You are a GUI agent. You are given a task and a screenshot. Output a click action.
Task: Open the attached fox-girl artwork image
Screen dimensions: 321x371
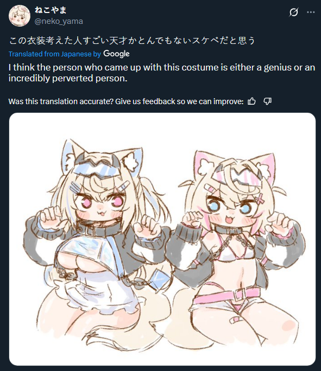[162, 239]
